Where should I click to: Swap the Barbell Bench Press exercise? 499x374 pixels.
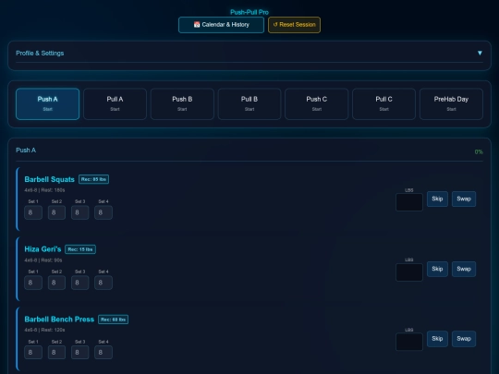tap(464, 339)
